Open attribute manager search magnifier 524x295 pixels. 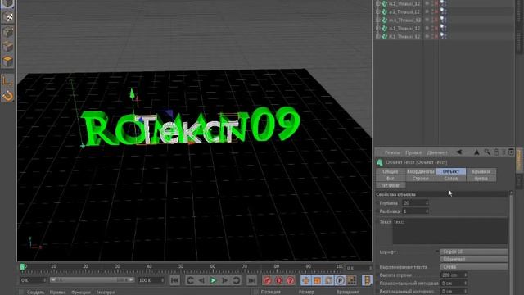tap(487, 152)
